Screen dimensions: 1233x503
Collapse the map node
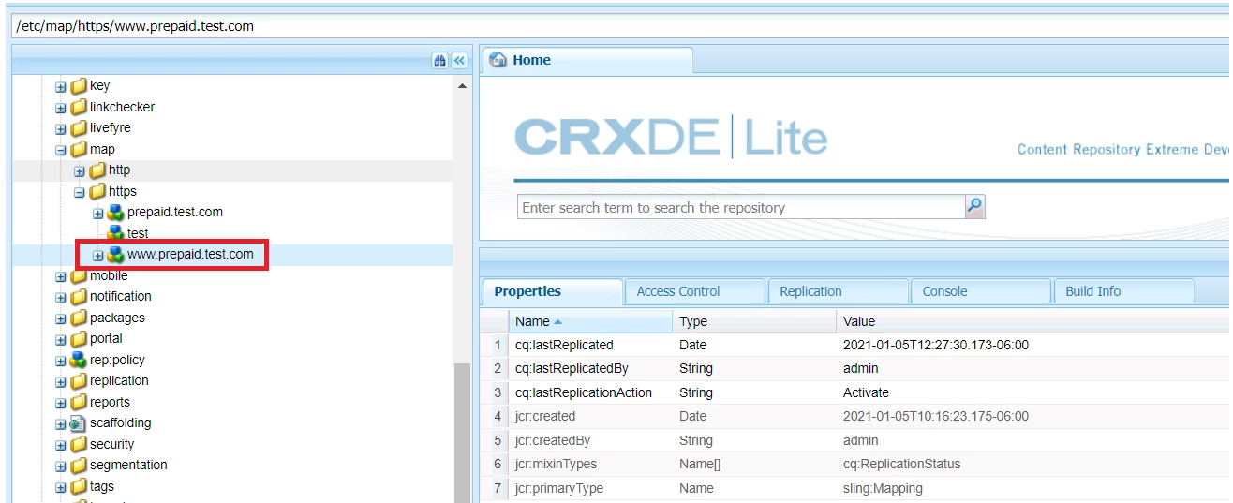pos(61,150)
